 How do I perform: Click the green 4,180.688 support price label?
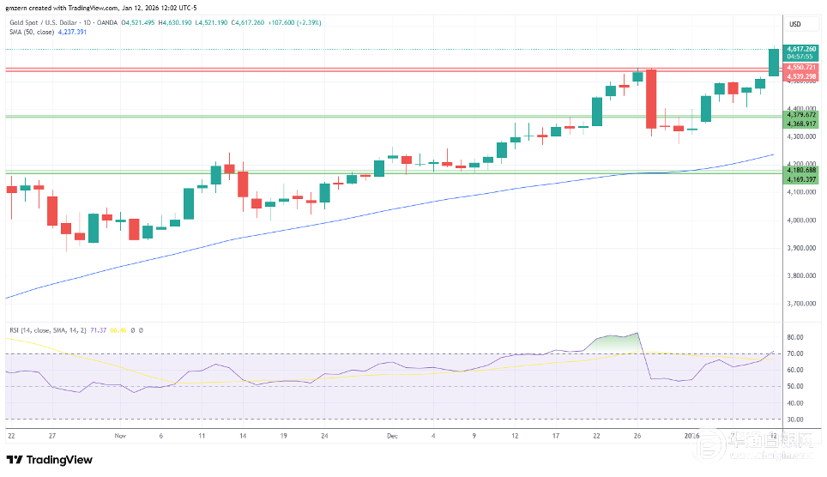pyautogui.click(x=800, y=171)
